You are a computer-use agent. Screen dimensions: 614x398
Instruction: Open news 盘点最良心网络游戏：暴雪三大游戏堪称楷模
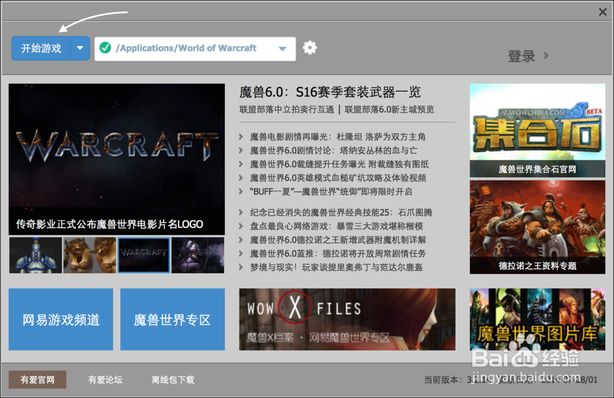tap(336, 226)
